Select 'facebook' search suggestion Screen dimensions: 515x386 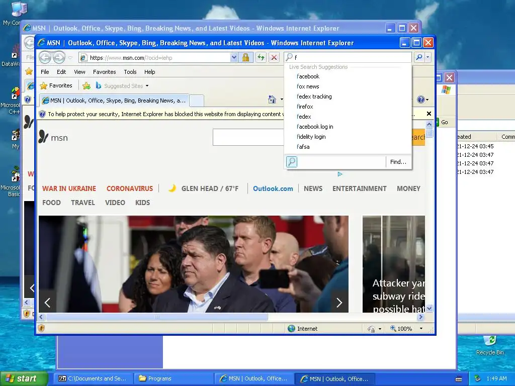tap(308, 76)
